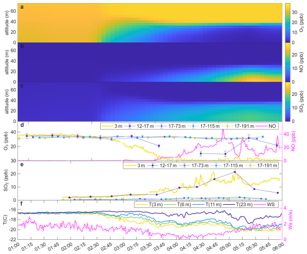This screenshot has height=254, width=307.
Task: Click the '02:00' time axis label
Action: [x=66, y=247]
